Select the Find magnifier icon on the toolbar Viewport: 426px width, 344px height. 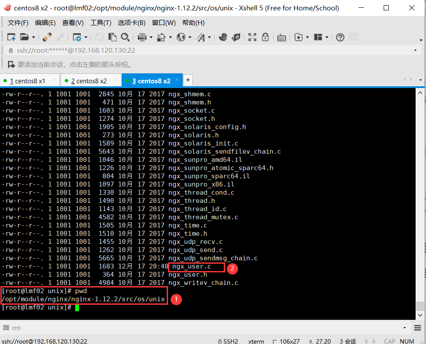(125, 37)
